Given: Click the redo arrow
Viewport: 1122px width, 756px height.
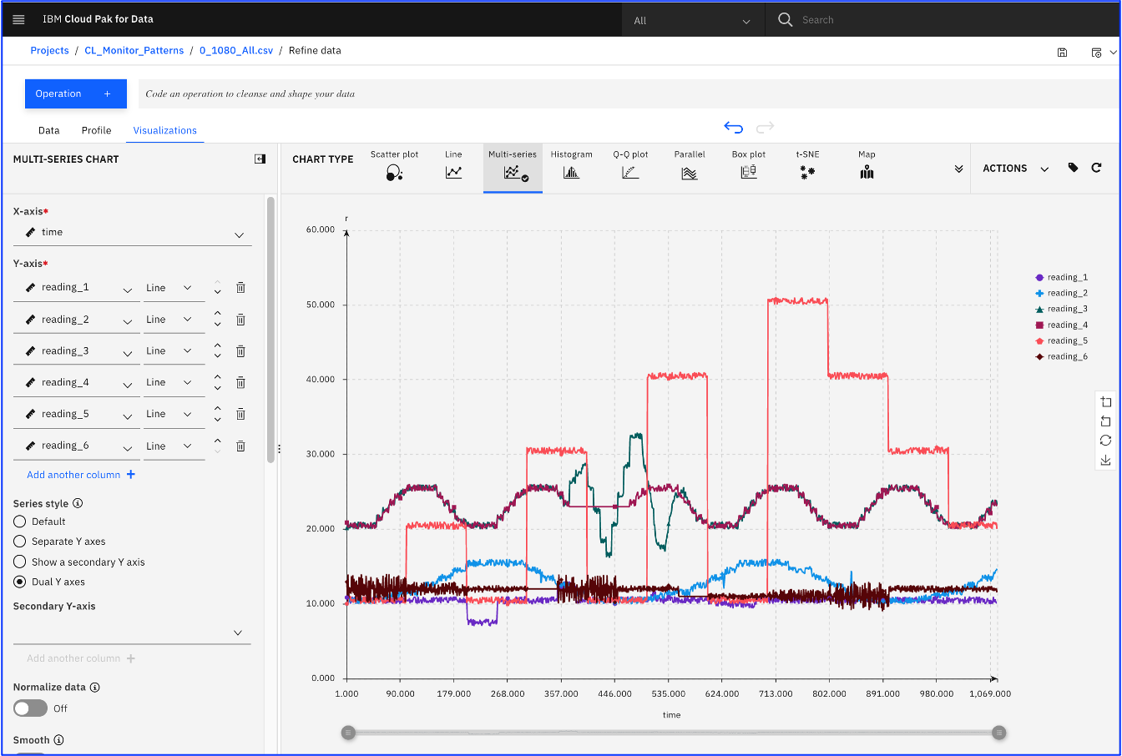Looking at the screenshot, I should pyautogui.click(x=765, y=127).
